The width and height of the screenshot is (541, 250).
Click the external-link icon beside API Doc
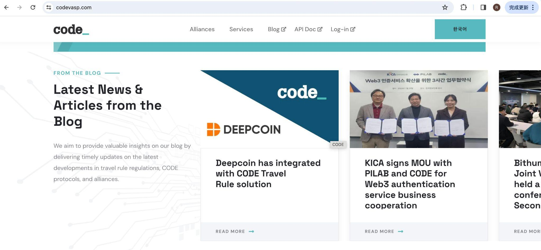(320, 29)
